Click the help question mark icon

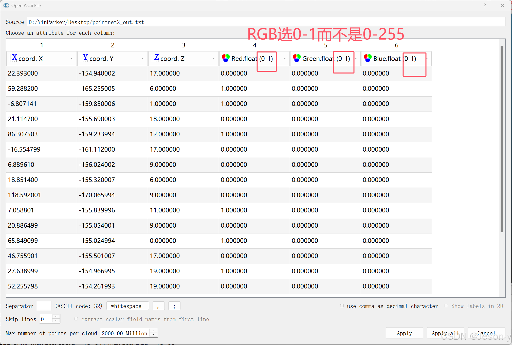[x=485, y=5]
